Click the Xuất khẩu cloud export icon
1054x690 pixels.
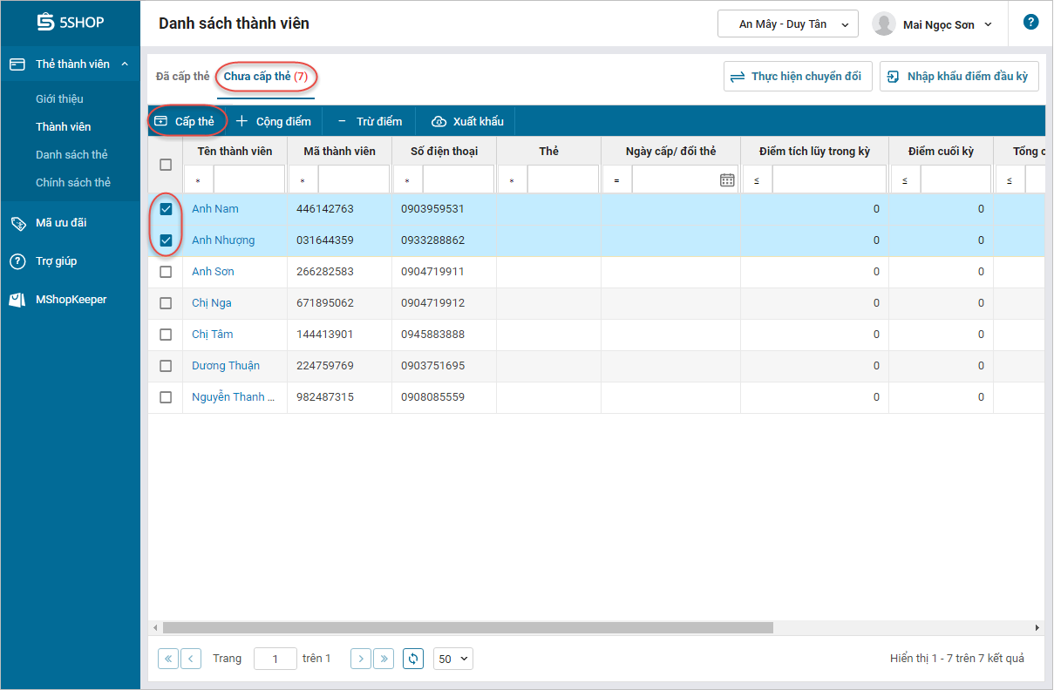pyautogui.click(x=439, y=121)
